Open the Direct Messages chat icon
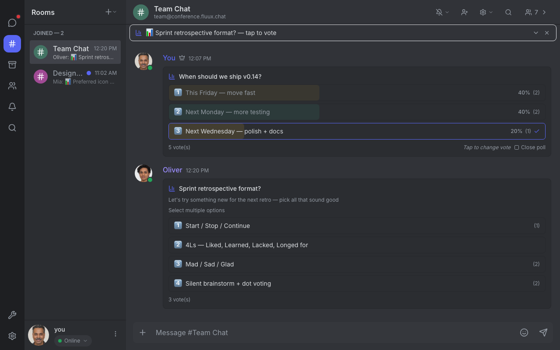560x350 pixels. 12,23
